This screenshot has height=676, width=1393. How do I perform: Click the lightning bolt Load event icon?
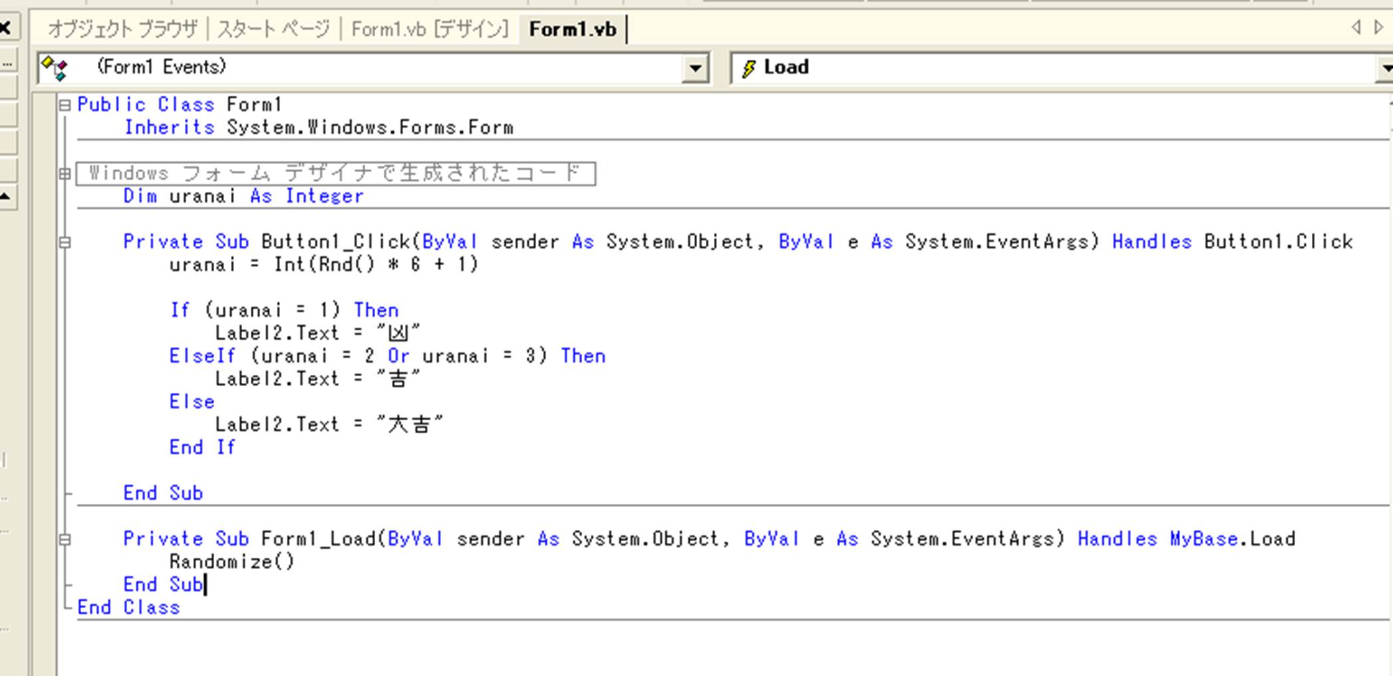pos(748,68)
